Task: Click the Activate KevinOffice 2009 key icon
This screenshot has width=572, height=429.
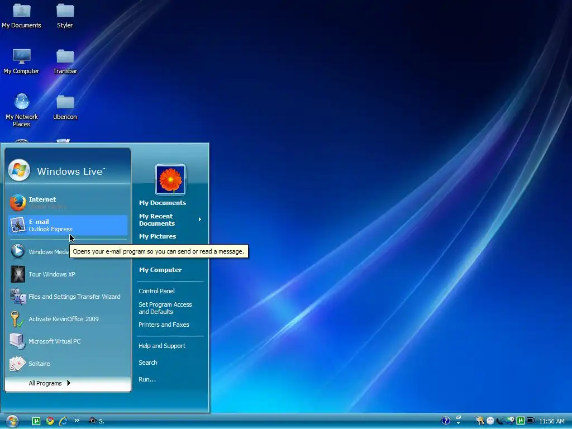Action: coord(17,319)
